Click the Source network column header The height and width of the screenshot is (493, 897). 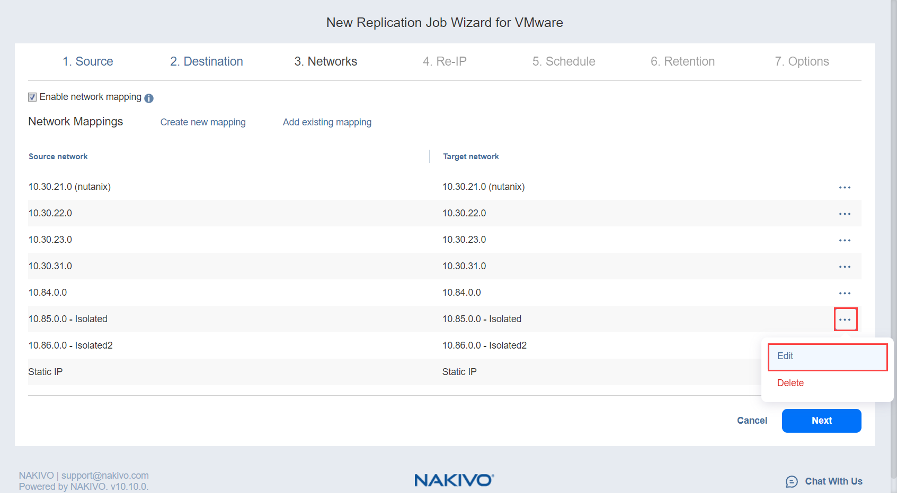coord(58,157)
